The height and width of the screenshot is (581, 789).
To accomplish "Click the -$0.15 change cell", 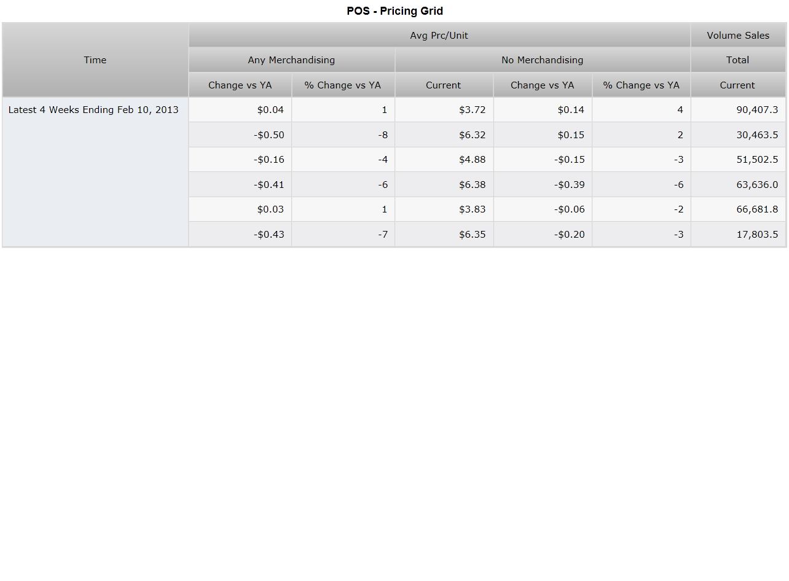I will pos(543,160).
